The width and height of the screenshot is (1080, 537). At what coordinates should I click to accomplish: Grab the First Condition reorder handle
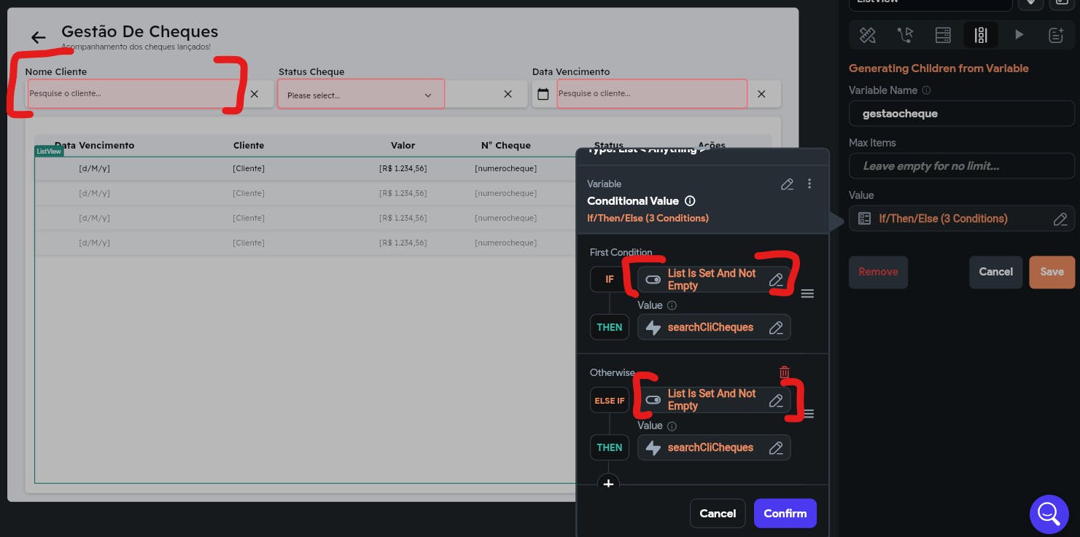pyautogui.click(x=807, y=294)
